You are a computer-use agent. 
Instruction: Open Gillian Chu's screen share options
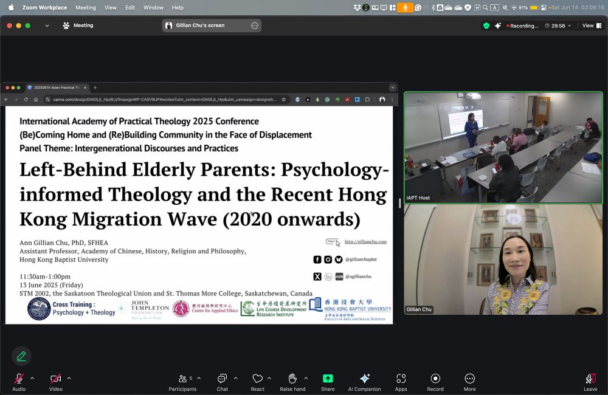255,26
